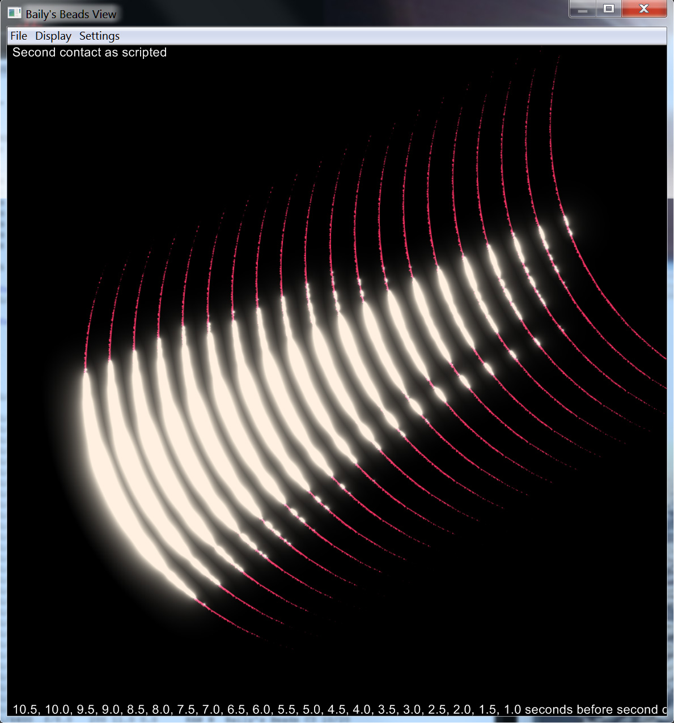Open the Display menu

point(53,36)
